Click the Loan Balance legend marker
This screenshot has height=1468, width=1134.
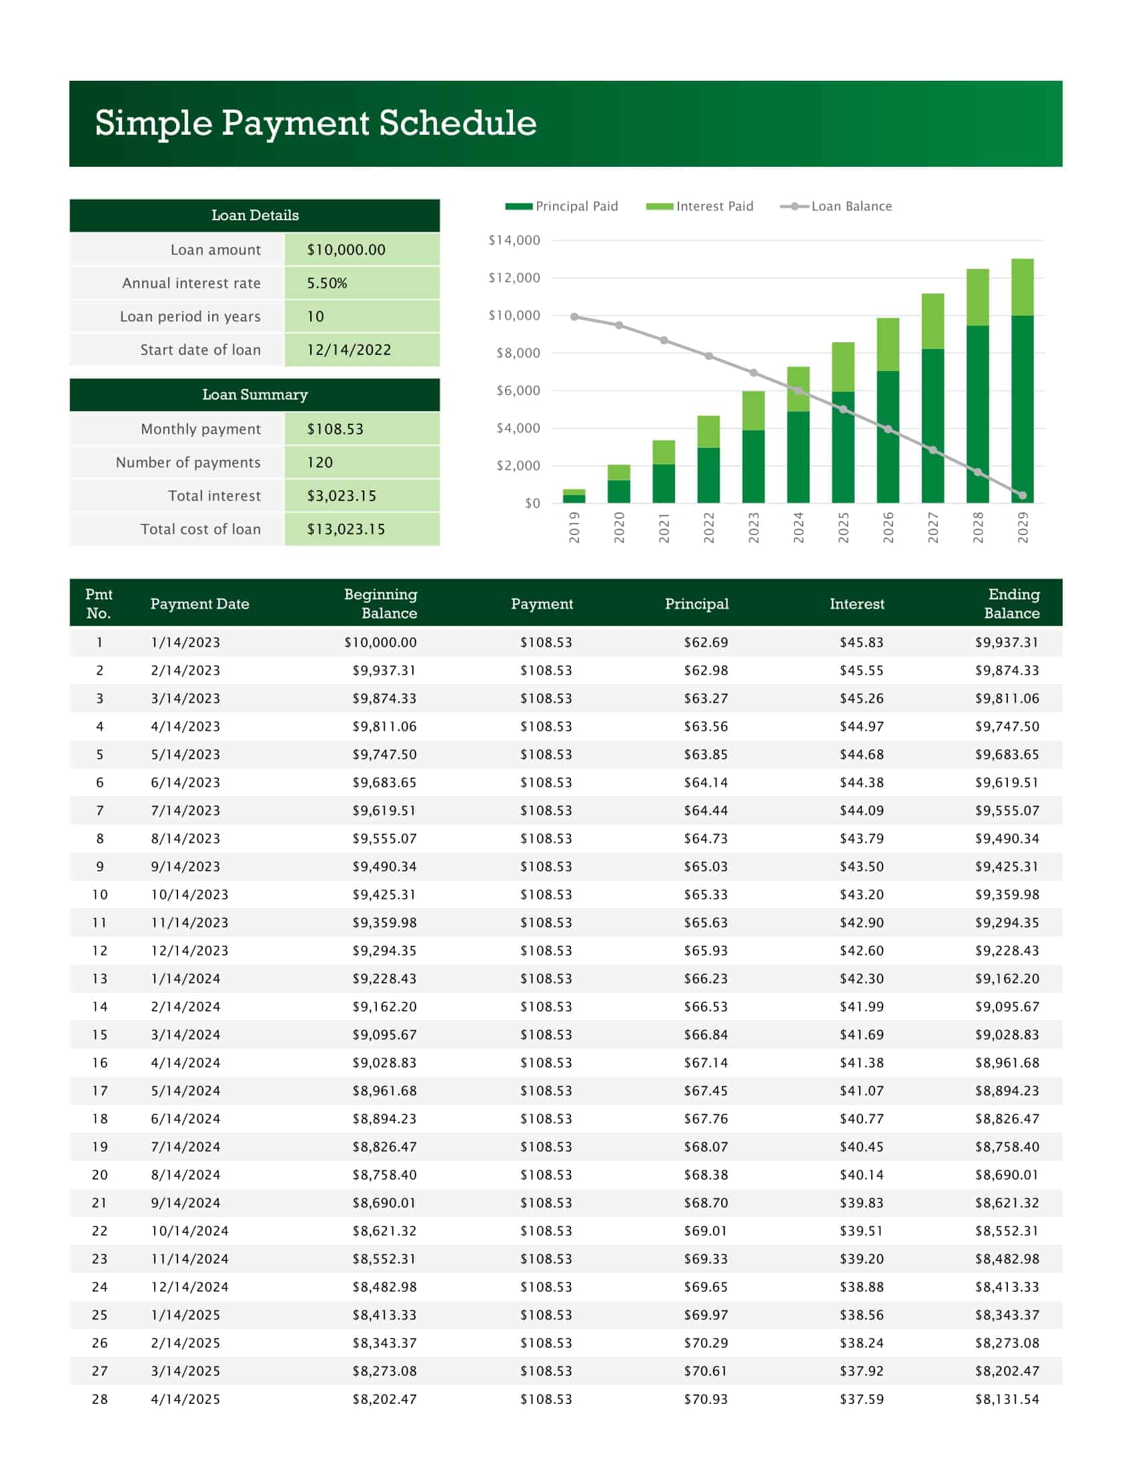tap(794, 206)
